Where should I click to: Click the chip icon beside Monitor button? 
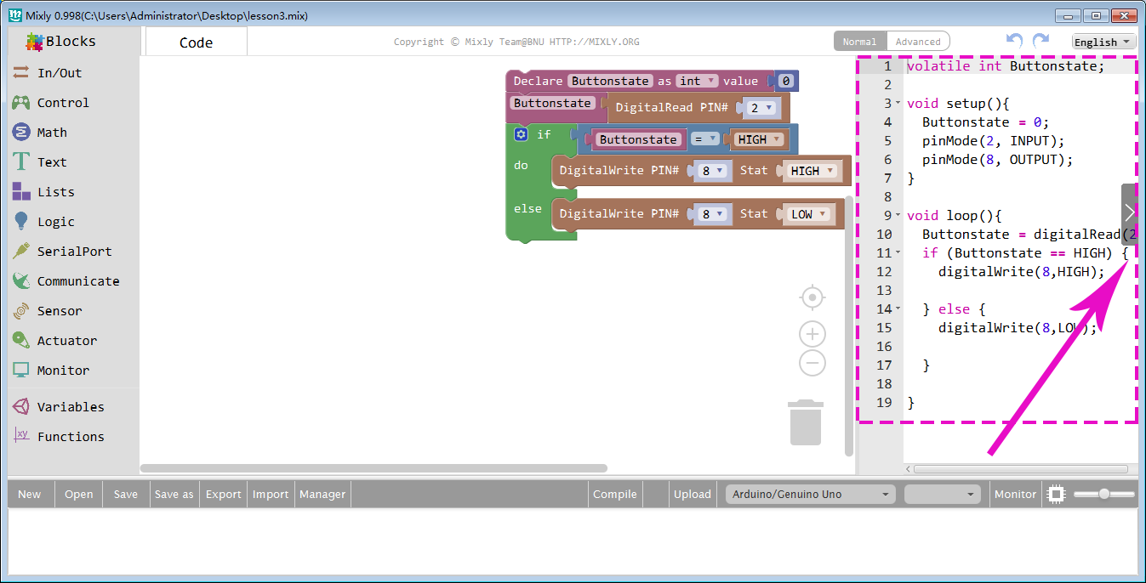(x=1057, y=494)
